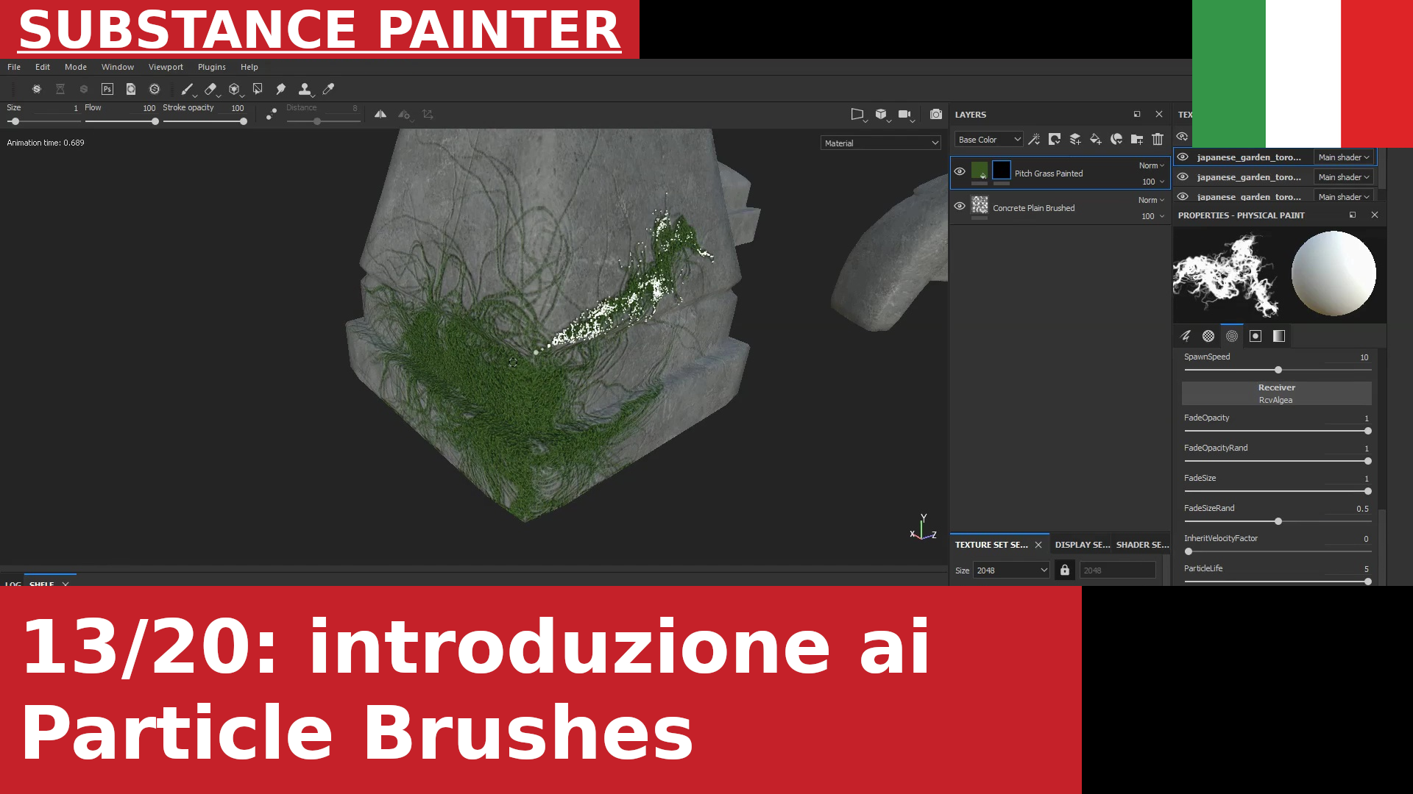Click the green Pitch Grass fill thumbnail

(x=980, y=171)
